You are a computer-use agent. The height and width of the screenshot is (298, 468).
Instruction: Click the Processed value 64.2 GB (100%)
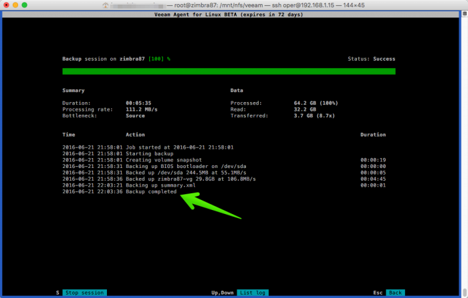[316, 103]
